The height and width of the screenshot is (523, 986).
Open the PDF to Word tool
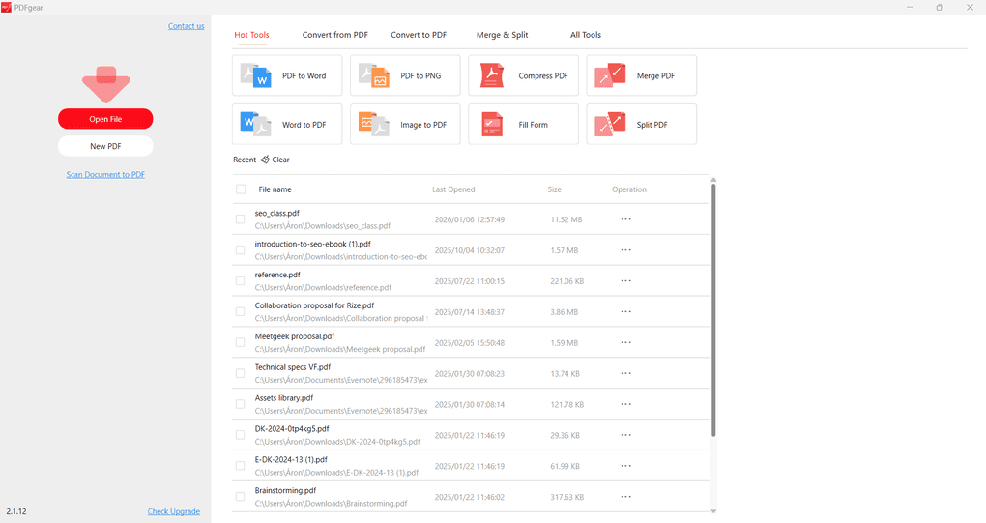[x=287, y=75]
